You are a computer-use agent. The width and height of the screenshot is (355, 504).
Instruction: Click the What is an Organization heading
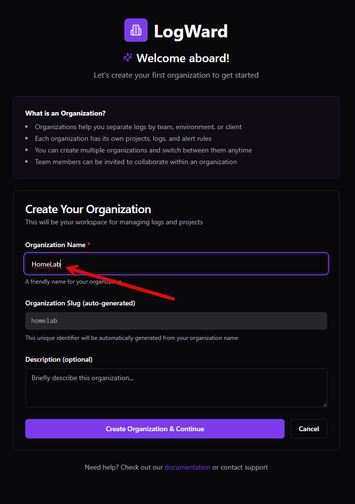coord(65,113)
